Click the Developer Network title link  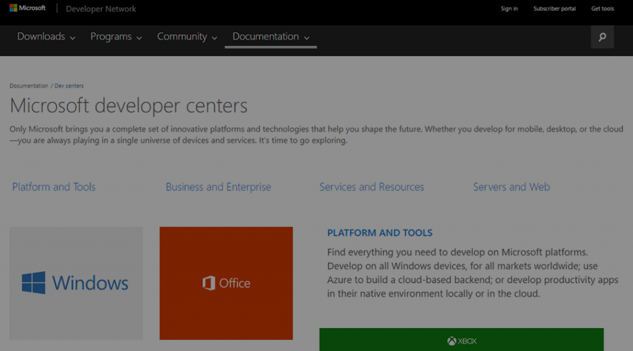(101, 9)
